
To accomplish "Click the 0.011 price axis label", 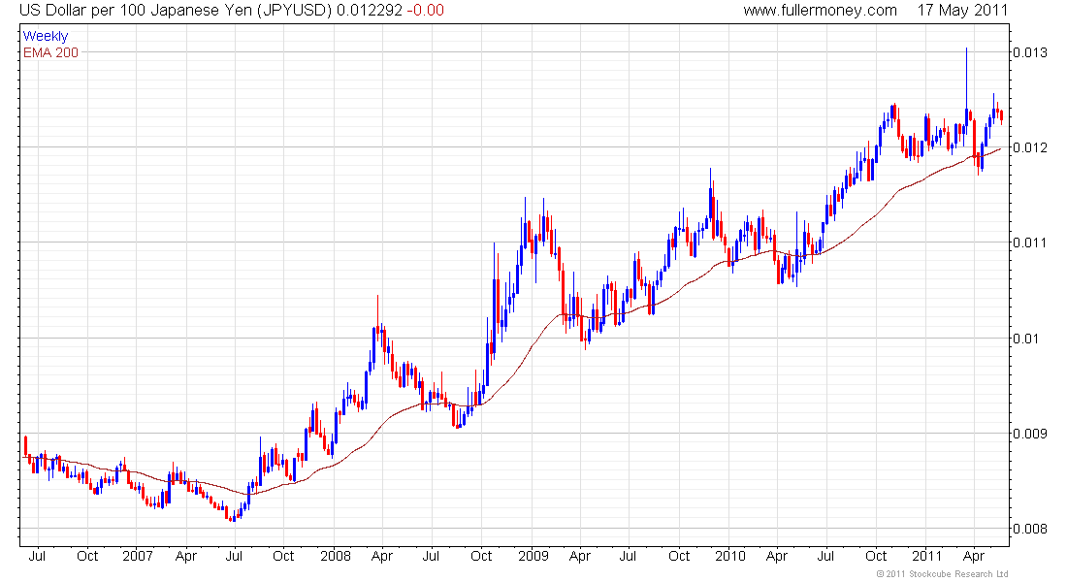I will pos(1029,243).
